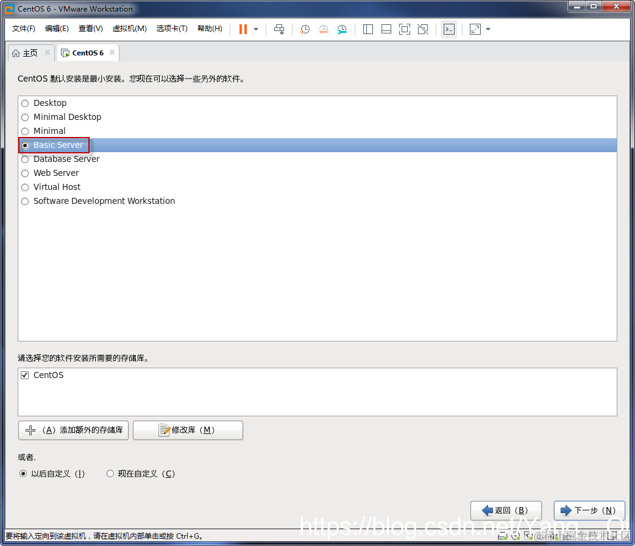Open the 帮助(H) menu
Screen dimensions: 635x546
(210, 29)
